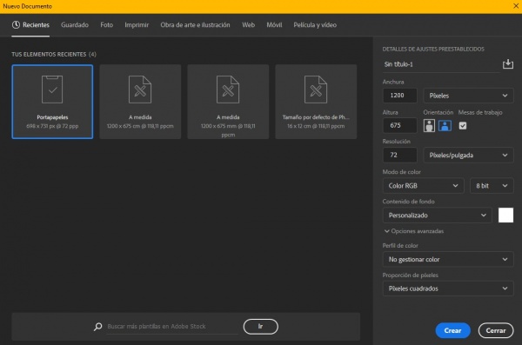
Task: Open the Pixeles cuadrados dropdown
Action: click(448, 289)
